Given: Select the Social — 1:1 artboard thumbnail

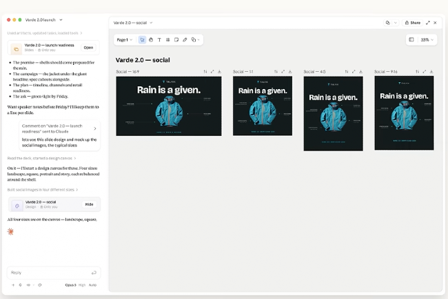Looking at the screenshot, I should 263,106.
